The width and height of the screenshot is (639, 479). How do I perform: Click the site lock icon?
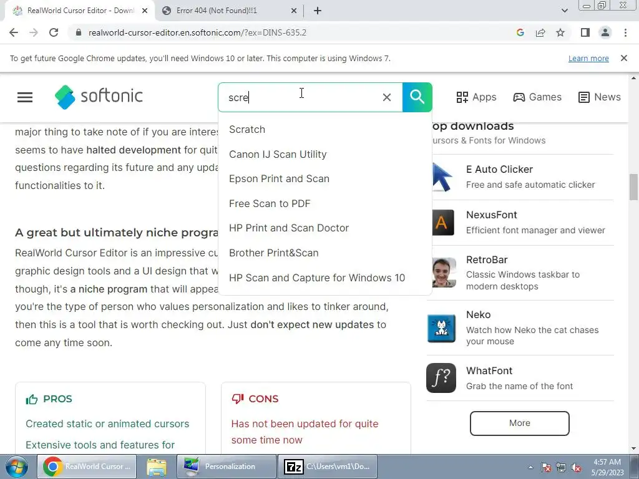click(x=79, y=32)
